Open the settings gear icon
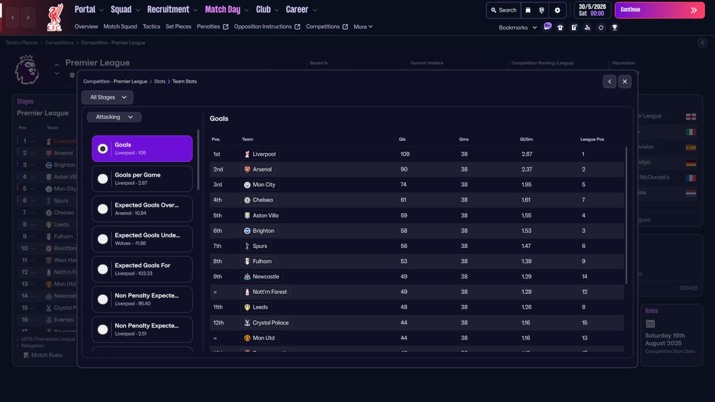Screen dimensions: 715x402 pos(557,10)
